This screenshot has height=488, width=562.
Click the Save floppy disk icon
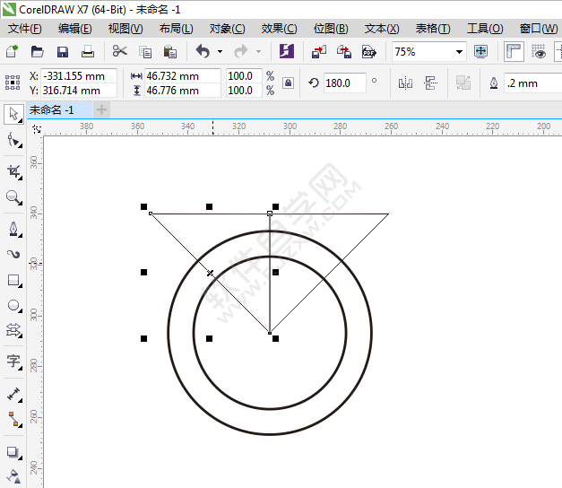[x=63, y=52]
